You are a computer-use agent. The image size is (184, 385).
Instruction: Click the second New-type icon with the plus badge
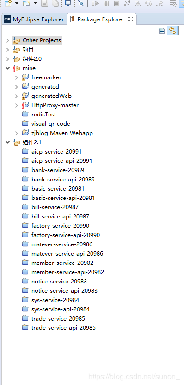click(x=26, y=3)
